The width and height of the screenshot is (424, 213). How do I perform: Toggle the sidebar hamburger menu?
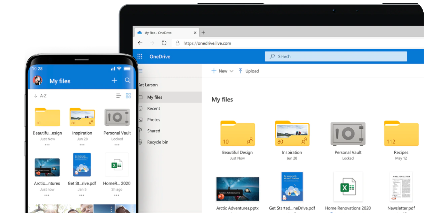coord(141,71)
